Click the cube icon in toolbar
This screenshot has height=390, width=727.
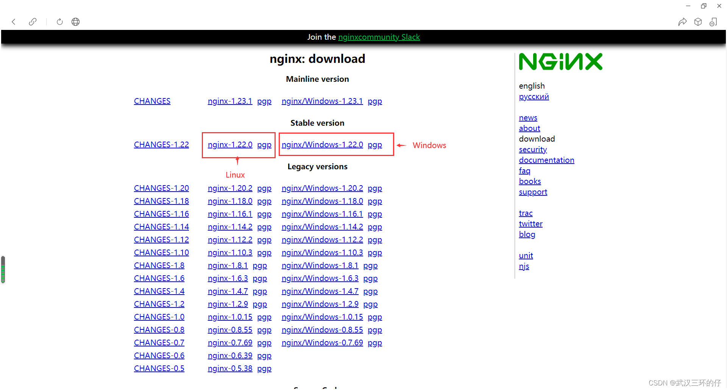pos(698,22)
